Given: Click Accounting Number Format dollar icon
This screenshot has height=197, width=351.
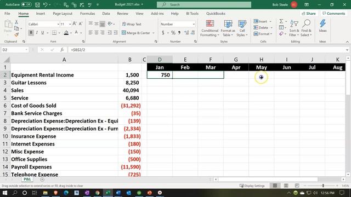Looking at the screenshot, I should pyautogui.click(x=163, y=33).
